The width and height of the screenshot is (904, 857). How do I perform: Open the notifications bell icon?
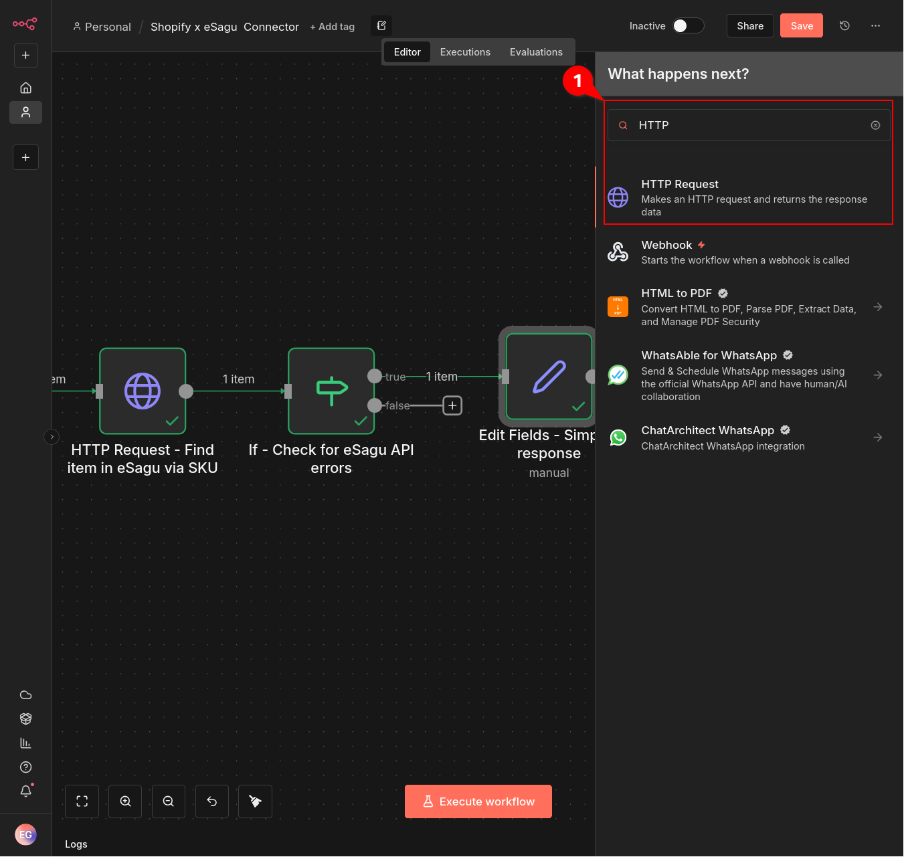[25, 791]
